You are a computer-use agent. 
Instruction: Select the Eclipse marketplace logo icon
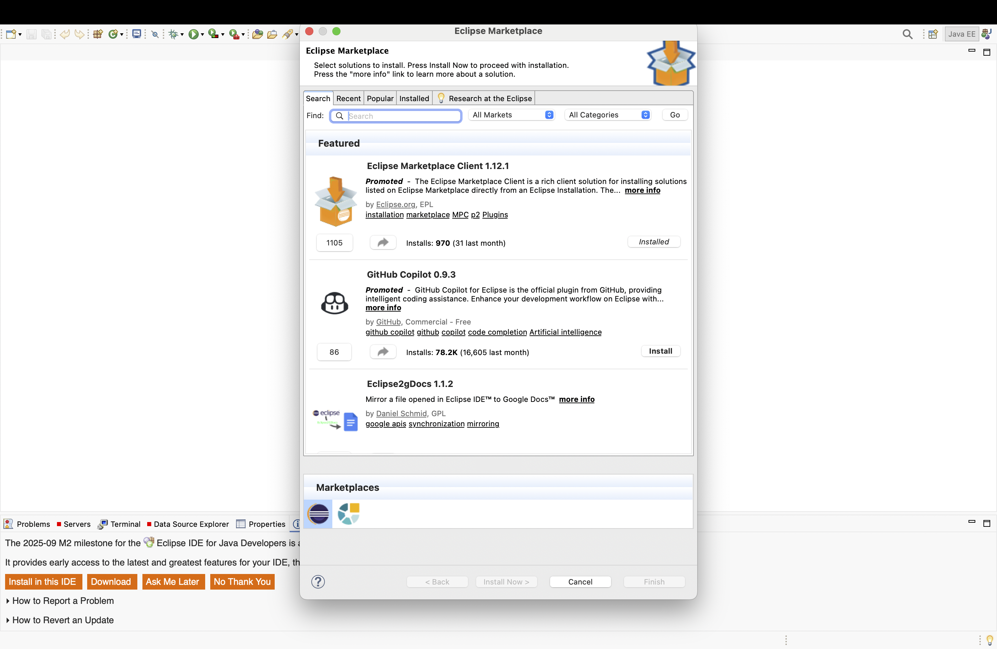point(318,514)
